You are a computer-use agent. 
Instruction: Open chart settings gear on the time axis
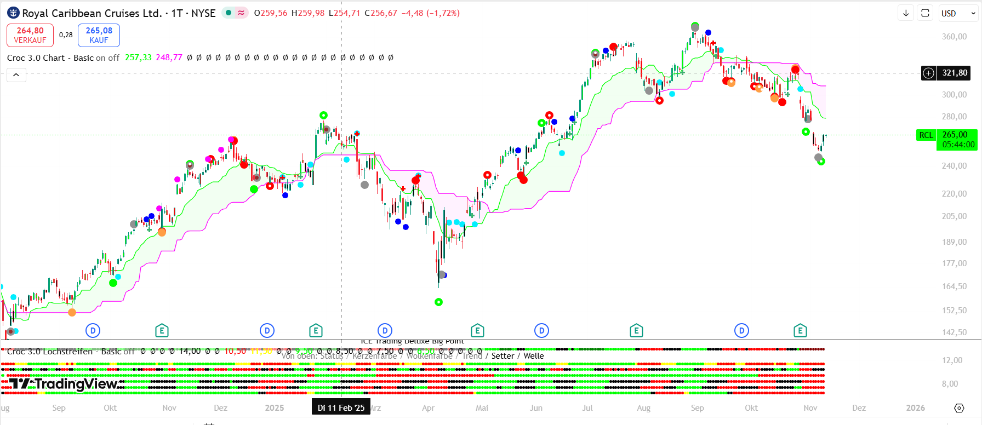(959, 408)
